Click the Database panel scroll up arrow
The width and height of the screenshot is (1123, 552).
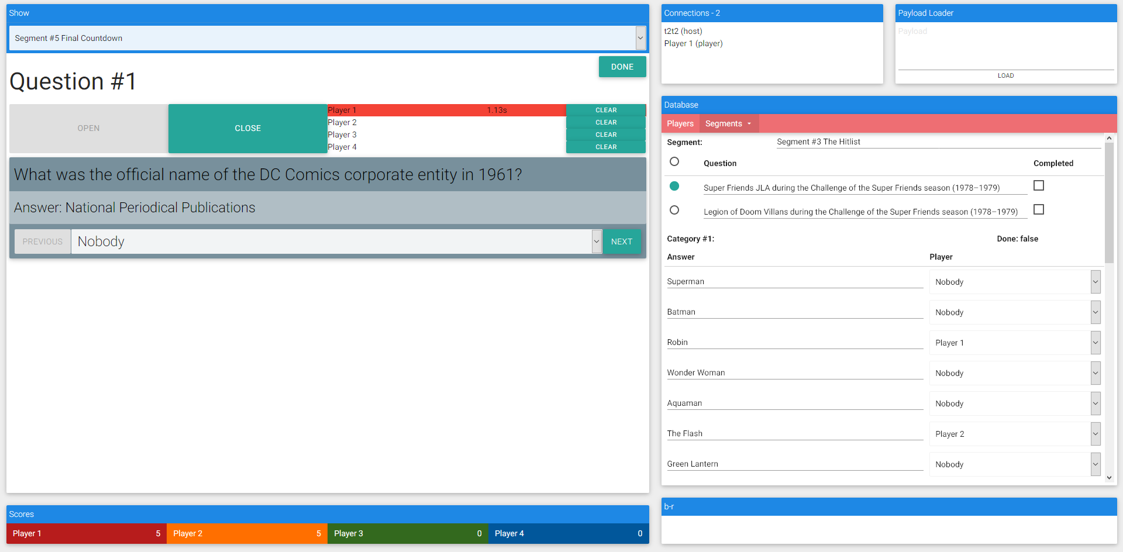(x=1109, y=138)
